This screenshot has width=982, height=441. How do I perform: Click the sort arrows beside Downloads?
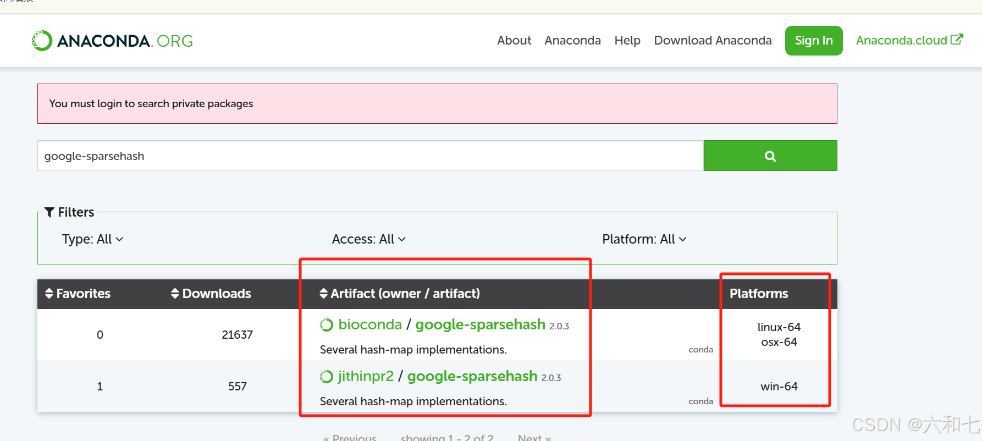175,294
